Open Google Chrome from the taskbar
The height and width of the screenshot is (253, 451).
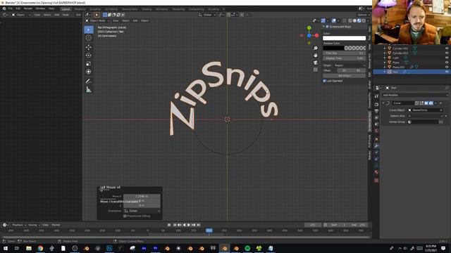pos(40,248)
